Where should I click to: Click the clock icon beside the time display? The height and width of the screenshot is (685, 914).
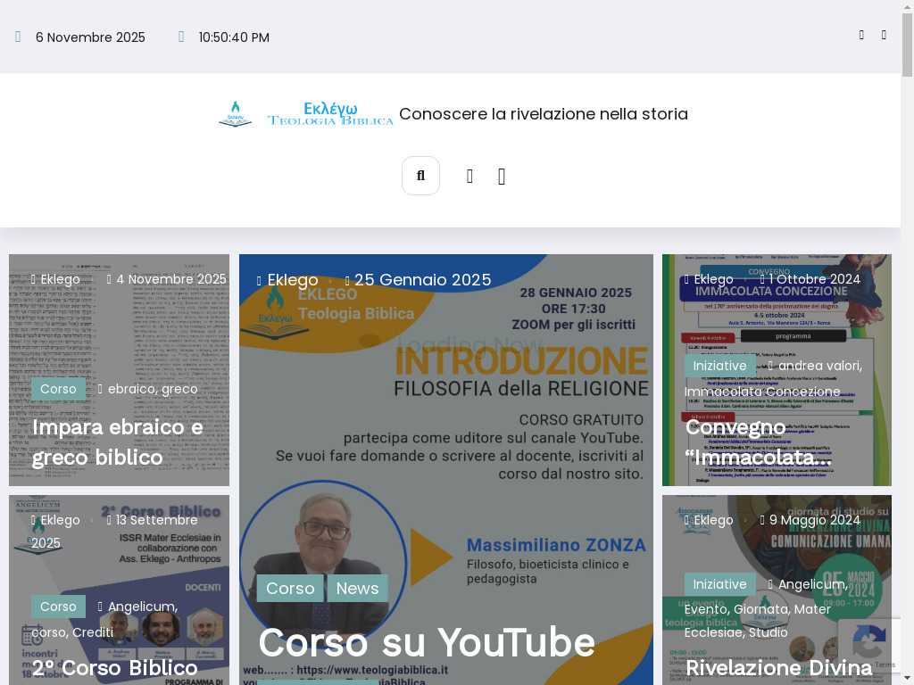(x=181, y=37)
